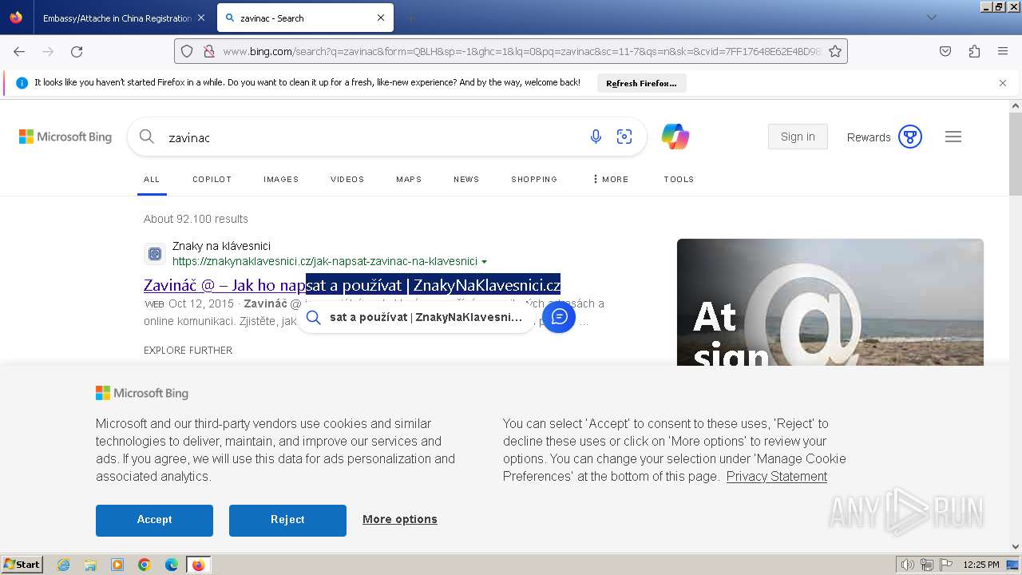Open the Zavináč result title link
The width and height of the screenshot is (1022, 575).
pyautogui.click(x=352, y=285)
